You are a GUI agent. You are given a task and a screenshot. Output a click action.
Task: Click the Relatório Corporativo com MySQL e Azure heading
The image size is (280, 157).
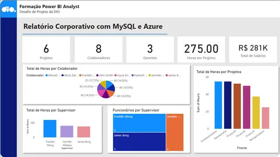93,26
